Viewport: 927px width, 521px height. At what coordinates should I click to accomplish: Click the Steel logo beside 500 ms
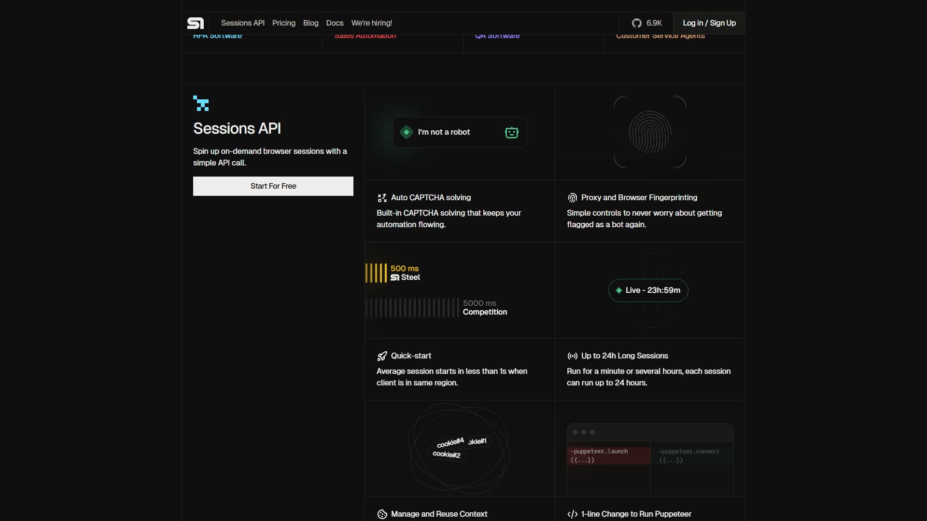coord(395,277)
